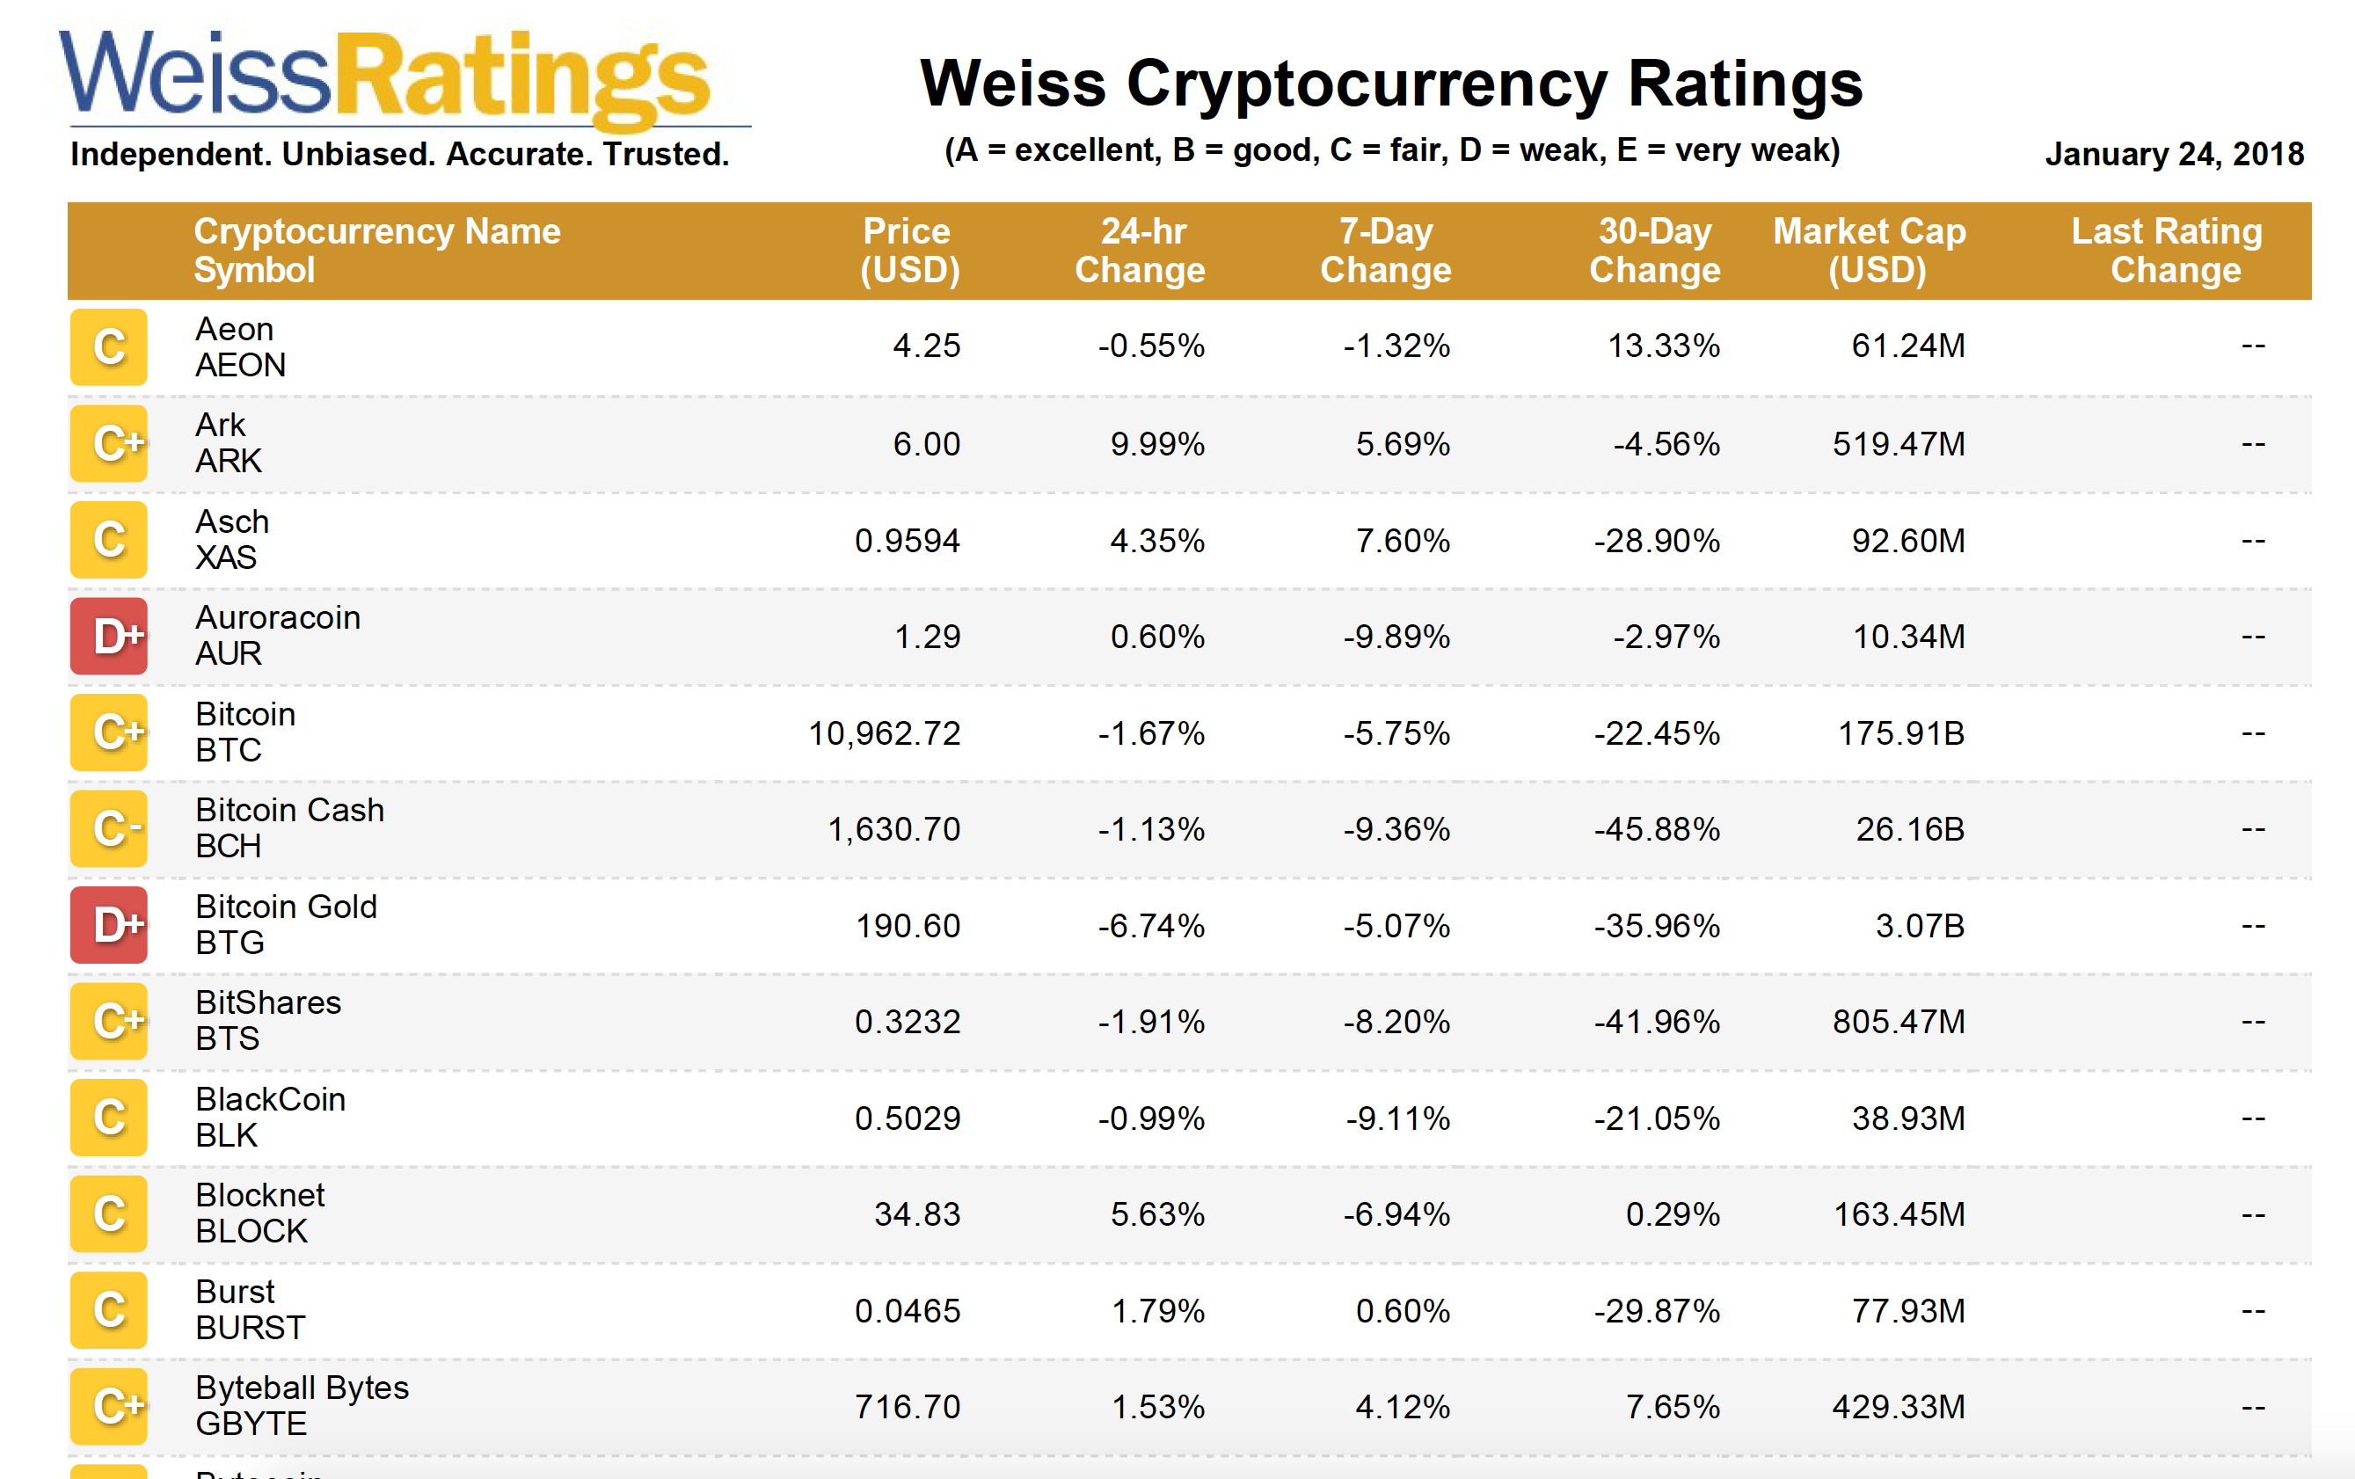Click the Bitcoin Gold D+ rating badge
Viewport: 2355px width, 1479px height.
point(108,925)
